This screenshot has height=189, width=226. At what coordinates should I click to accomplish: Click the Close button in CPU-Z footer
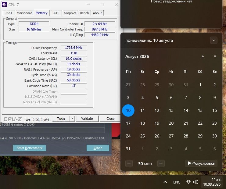110,119
